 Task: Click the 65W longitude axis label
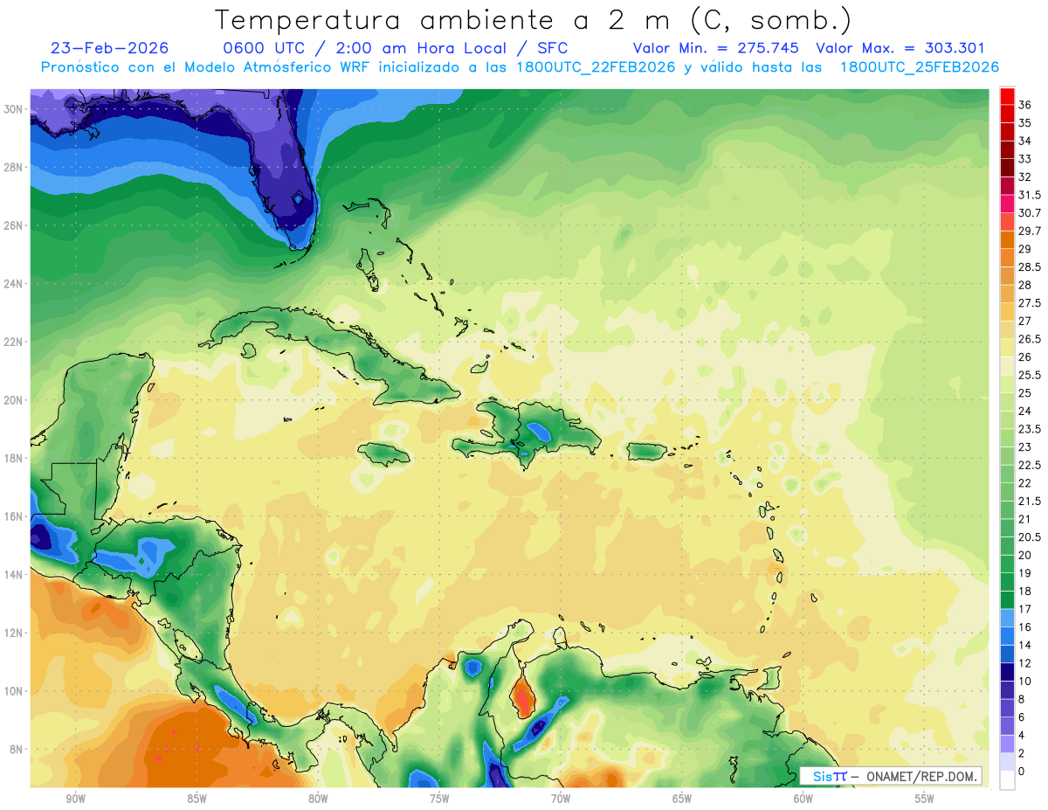click(682, 799)
